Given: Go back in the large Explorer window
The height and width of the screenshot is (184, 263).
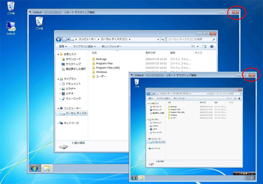Looking at the screenshot, I should coord(59,39).
